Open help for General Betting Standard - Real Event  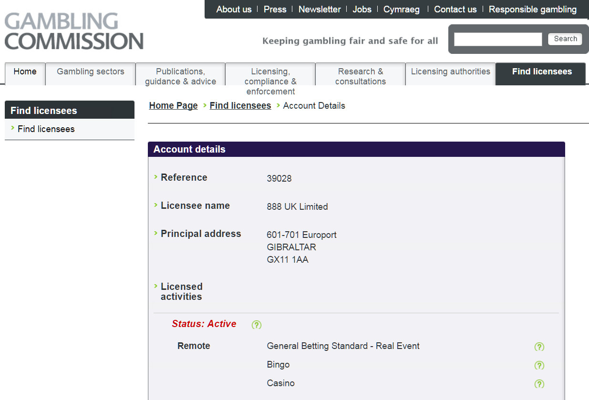click(539, 347)
